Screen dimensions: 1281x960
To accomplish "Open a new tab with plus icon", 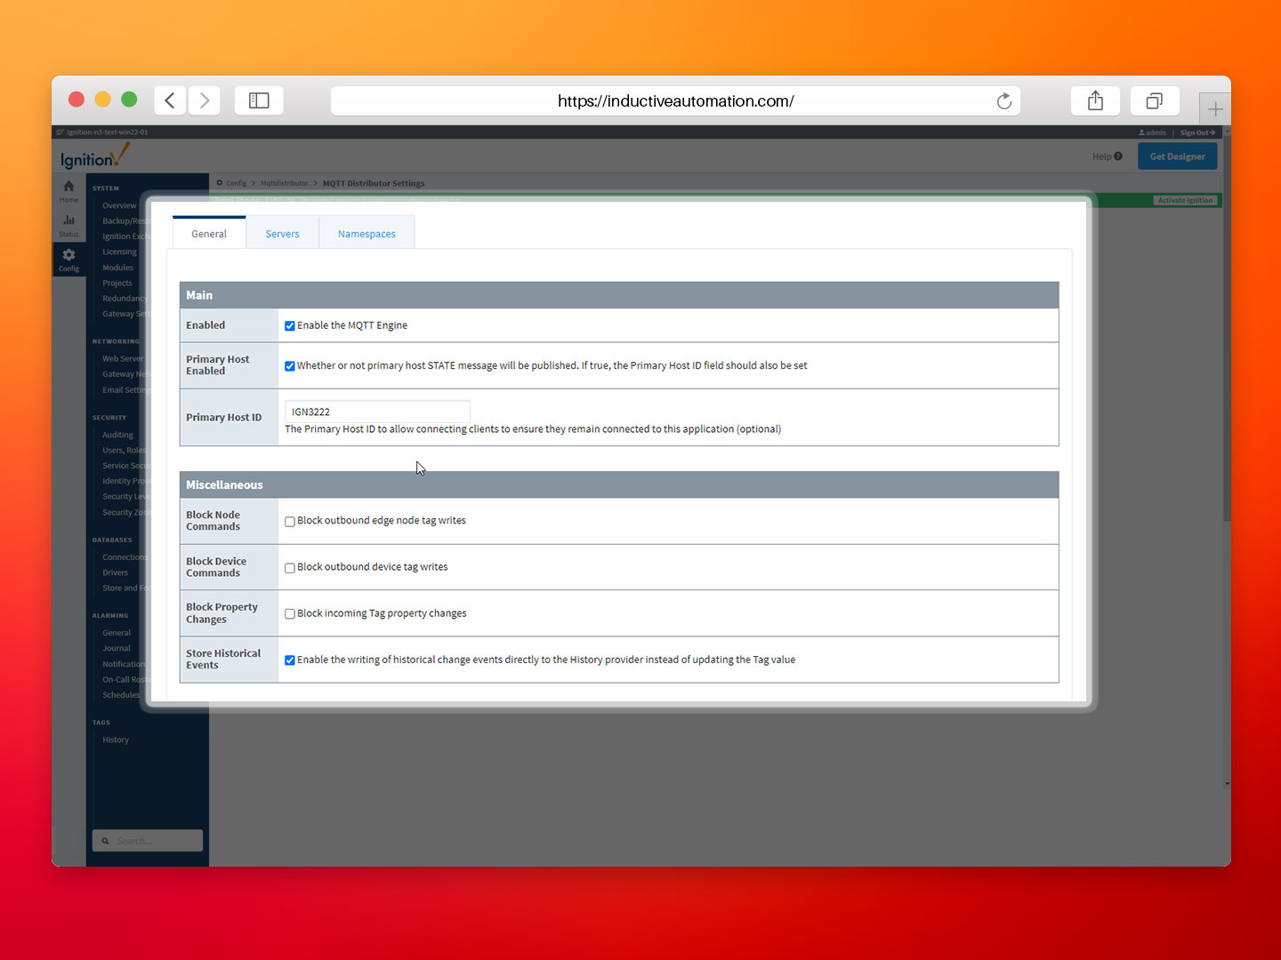I will click(1215, 109).
